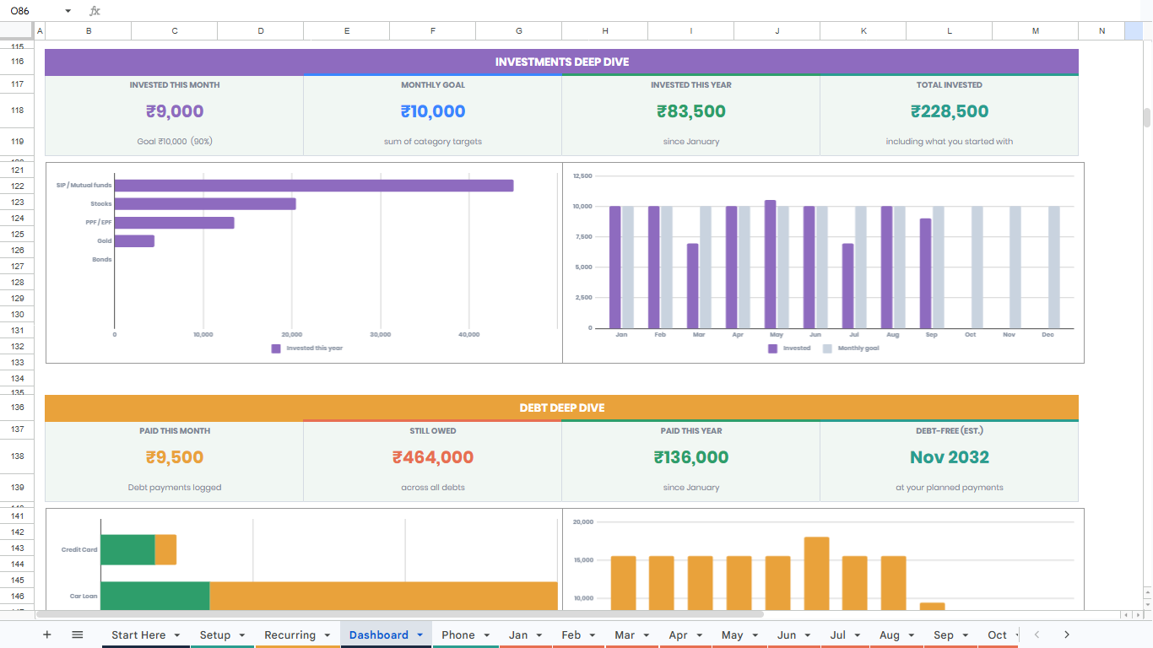Switch to the Setup sheet tab
1153x648 pixels.
coord(215,634)
